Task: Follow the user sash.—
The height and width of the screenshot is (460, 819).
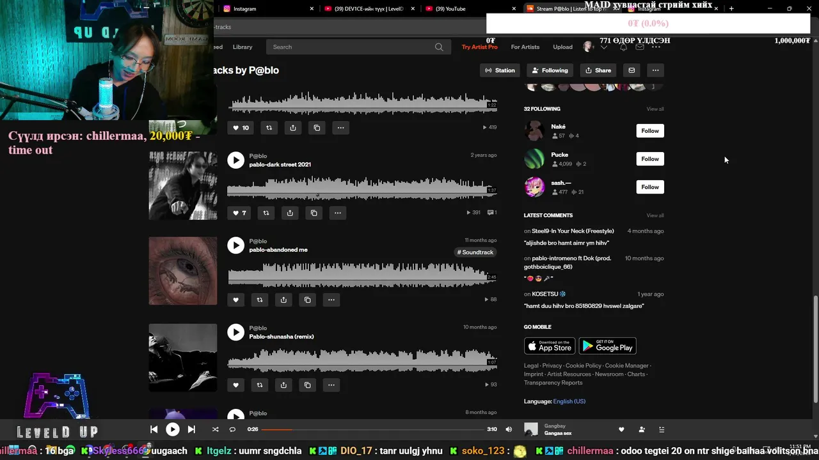Action: [x=650, y=187]
